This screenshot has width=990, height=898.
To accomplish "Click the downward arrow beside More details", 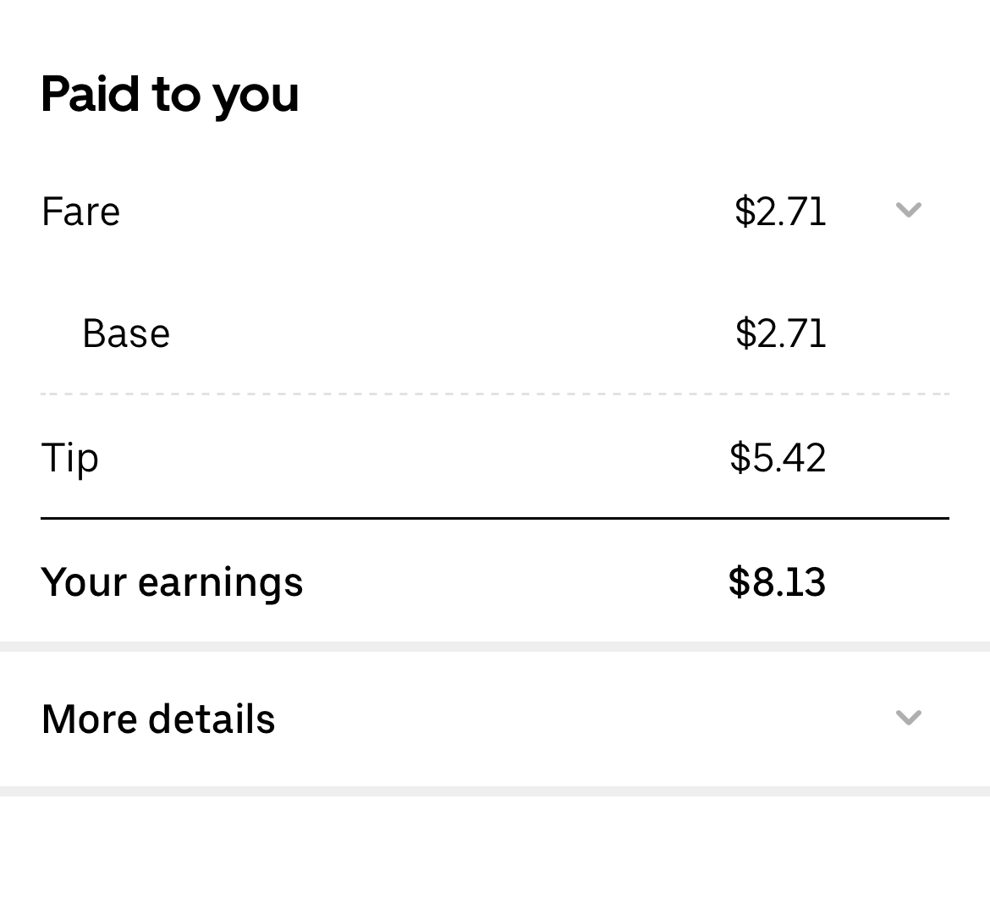I will click(908, 718).
